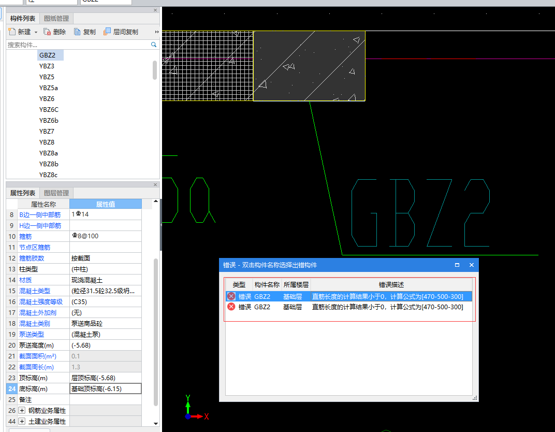Click the 材质 value 现浇混凝土 cell

coord(106,280)
